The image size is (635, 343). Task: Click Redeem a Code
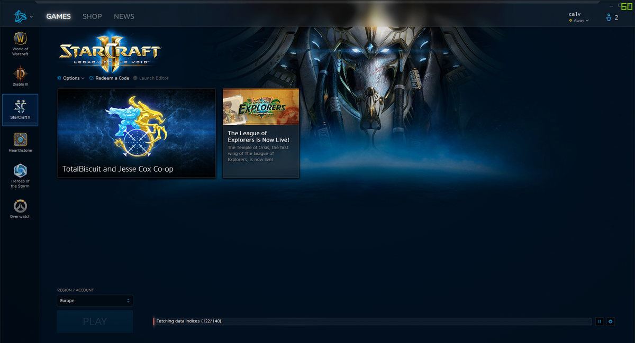coord(109,78)
